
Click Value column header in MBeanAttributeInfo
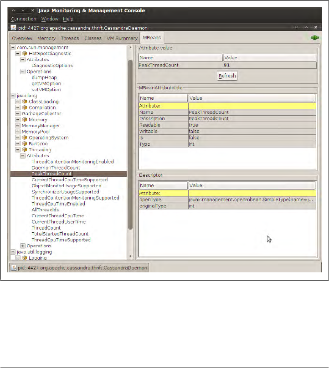tap(252, 98)
